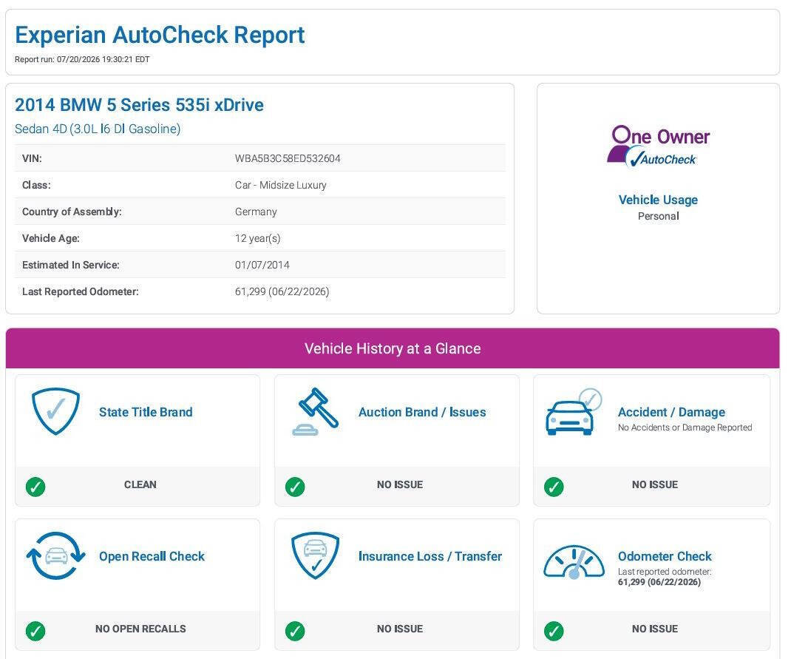Click the Vehicle History at a Glance banner

pos(393,348)
